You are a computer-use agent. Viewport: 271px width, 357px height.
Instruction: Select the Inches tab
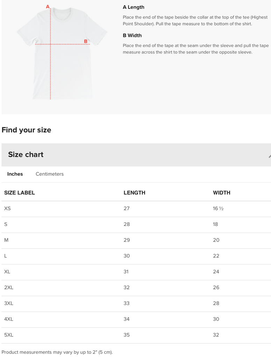pos(15,174)
